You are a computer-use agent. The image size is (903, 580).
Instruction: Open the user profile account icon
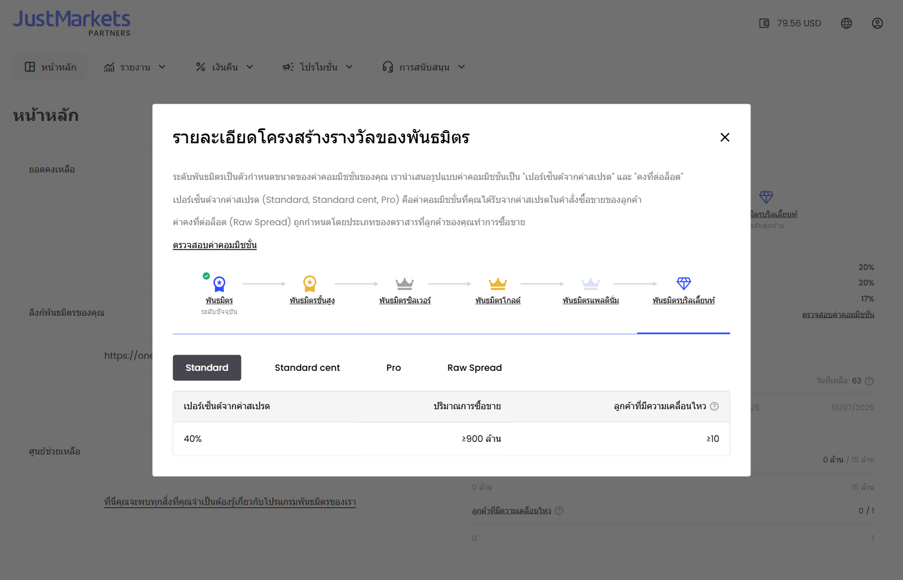[877, 23]
